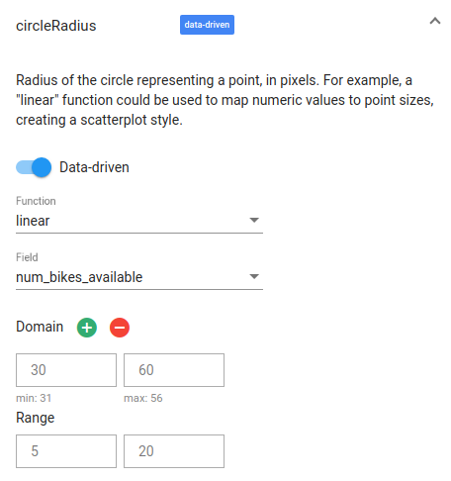Focus the Range maximum input showing 20
Screen dimensions: 451x481
[174, 451]
